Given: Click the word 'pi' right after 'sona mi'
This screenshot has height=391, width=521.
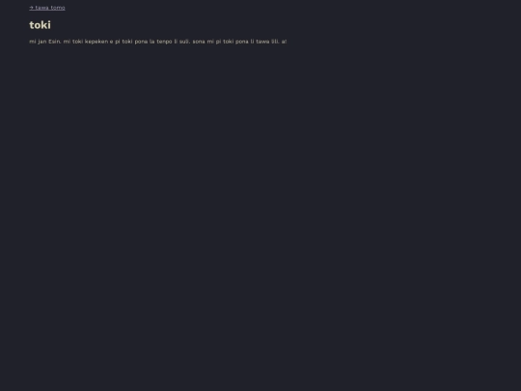Looking at the screenshot, I should point(218,42).
